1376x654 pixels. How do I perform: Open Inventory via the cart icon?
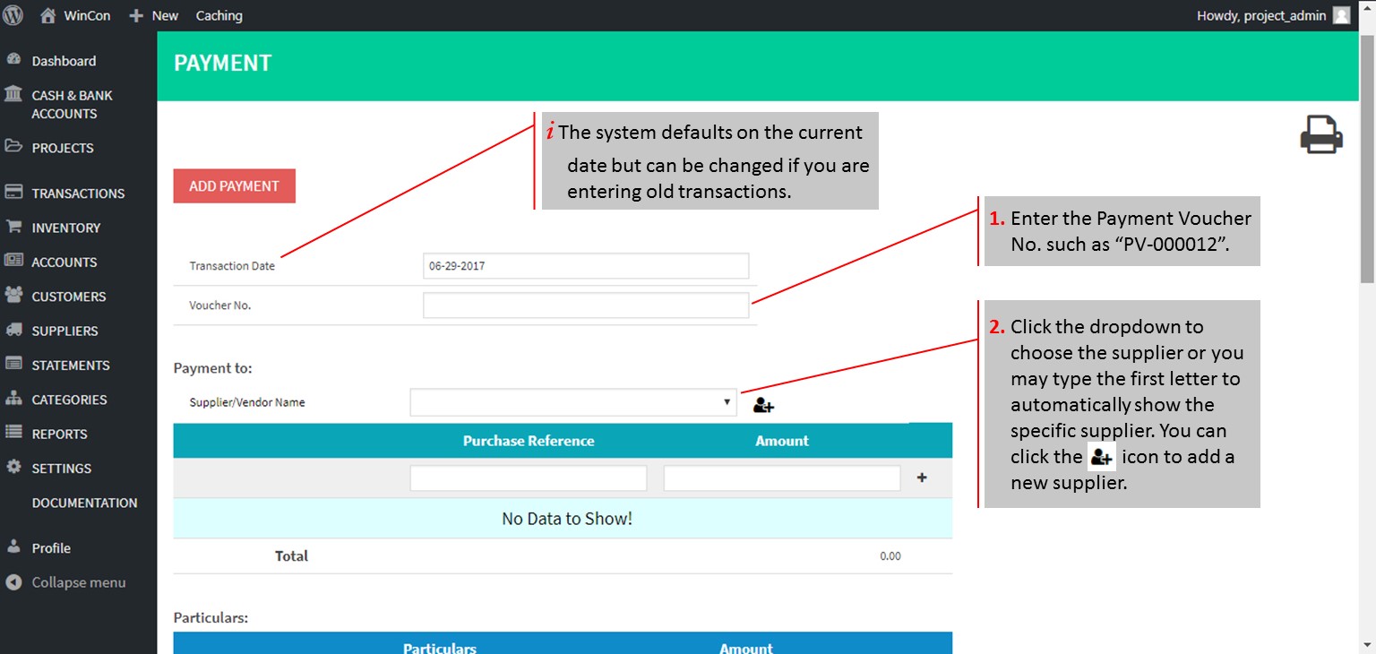13,228
